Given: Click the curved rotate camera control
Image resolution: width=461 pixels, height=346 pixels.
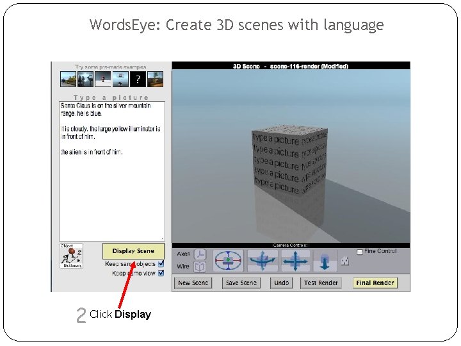Looking at the screenshot, I should click(x=263, y=260).
